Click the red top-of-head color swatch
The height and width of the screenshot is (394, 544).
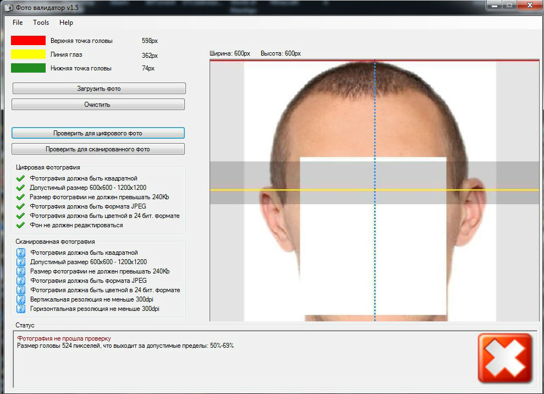(x=28, y=40)
